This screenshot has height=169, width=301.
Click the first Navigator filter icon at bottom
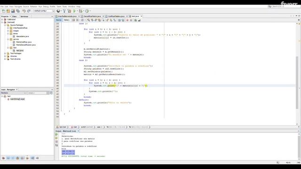(x=3, y=158)
